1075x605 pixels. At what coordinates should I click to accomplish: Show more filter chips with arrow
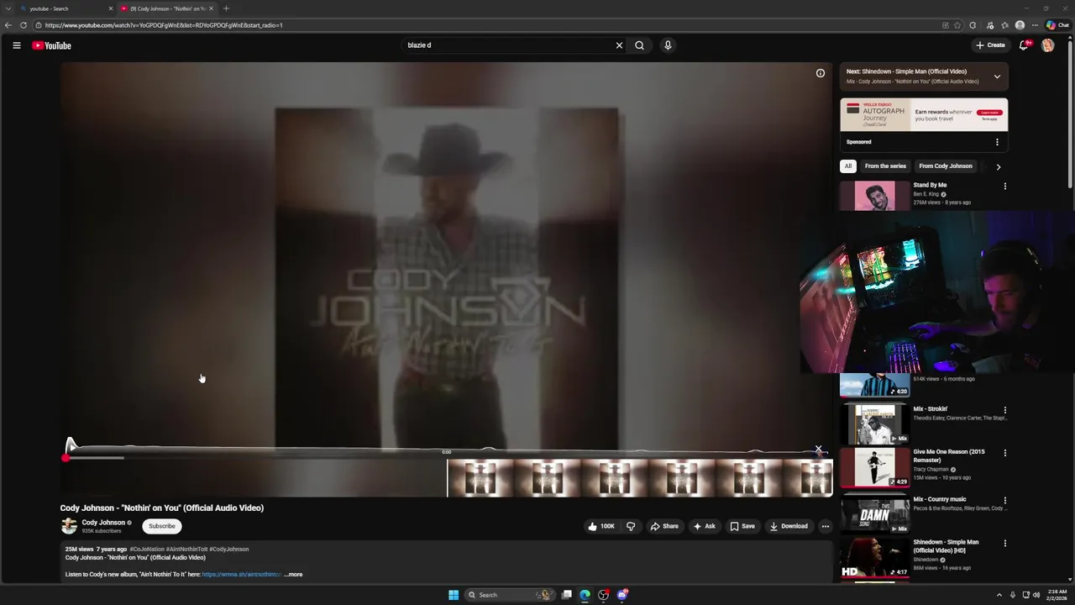(998, 166)
